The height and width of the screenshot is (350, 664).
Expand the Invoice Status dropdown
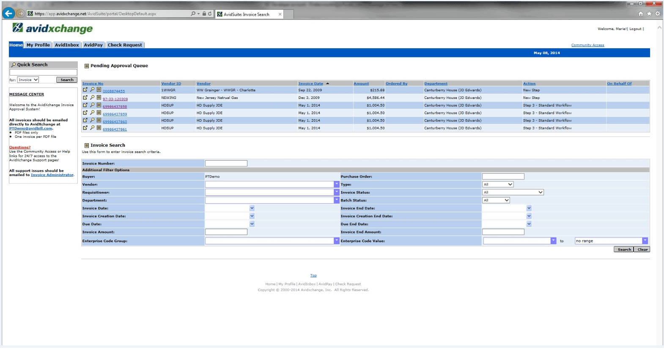(x=513, y=192)
